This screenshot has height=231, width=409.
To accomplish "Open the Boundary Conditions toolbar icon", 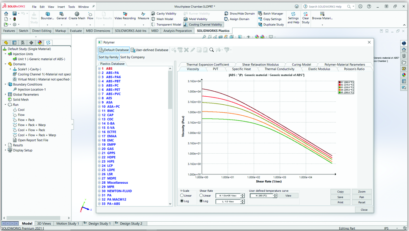I will pyautogui.click(x=47, y=16).
